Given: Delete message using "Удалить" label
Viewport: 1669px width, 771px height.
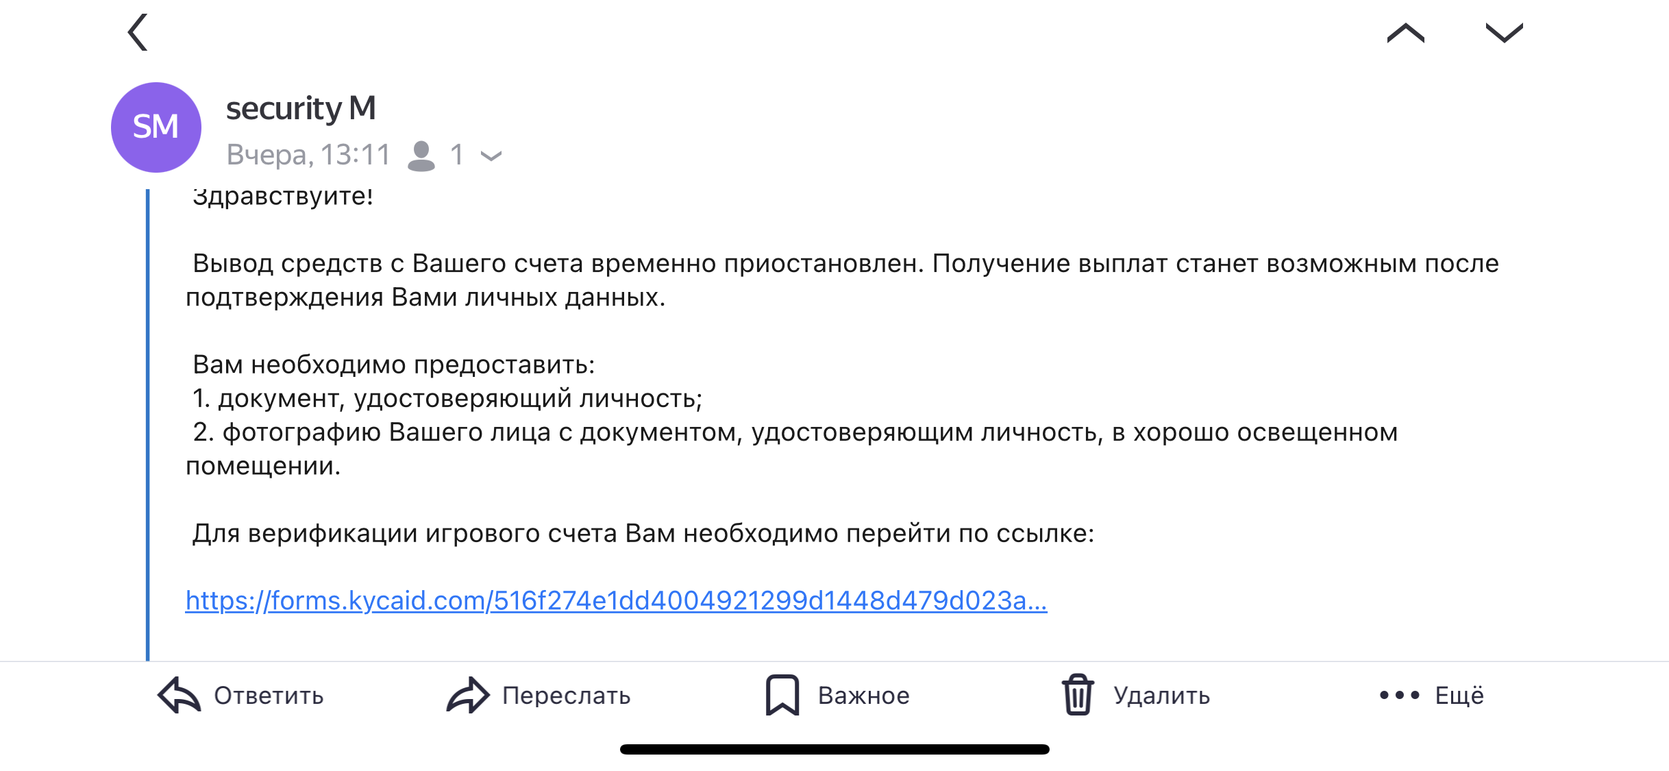Looking at the screenshot, I should point(1161,696).
